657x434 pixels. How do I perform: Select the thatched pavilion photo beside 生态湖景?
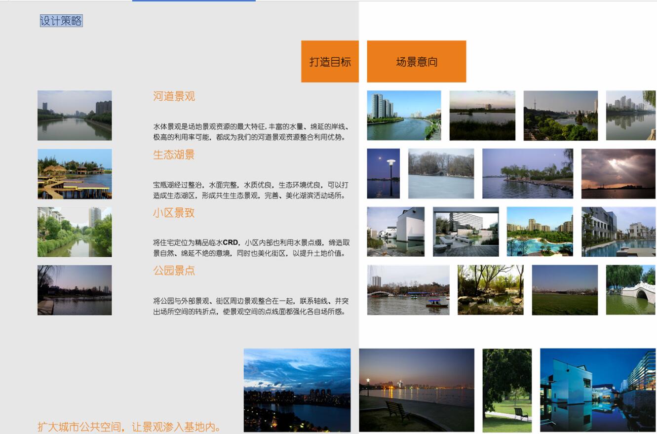coord(75,174)
